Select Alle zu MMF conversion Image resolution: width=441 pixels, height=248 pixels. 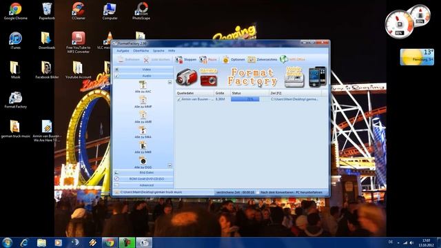(143, 102)
